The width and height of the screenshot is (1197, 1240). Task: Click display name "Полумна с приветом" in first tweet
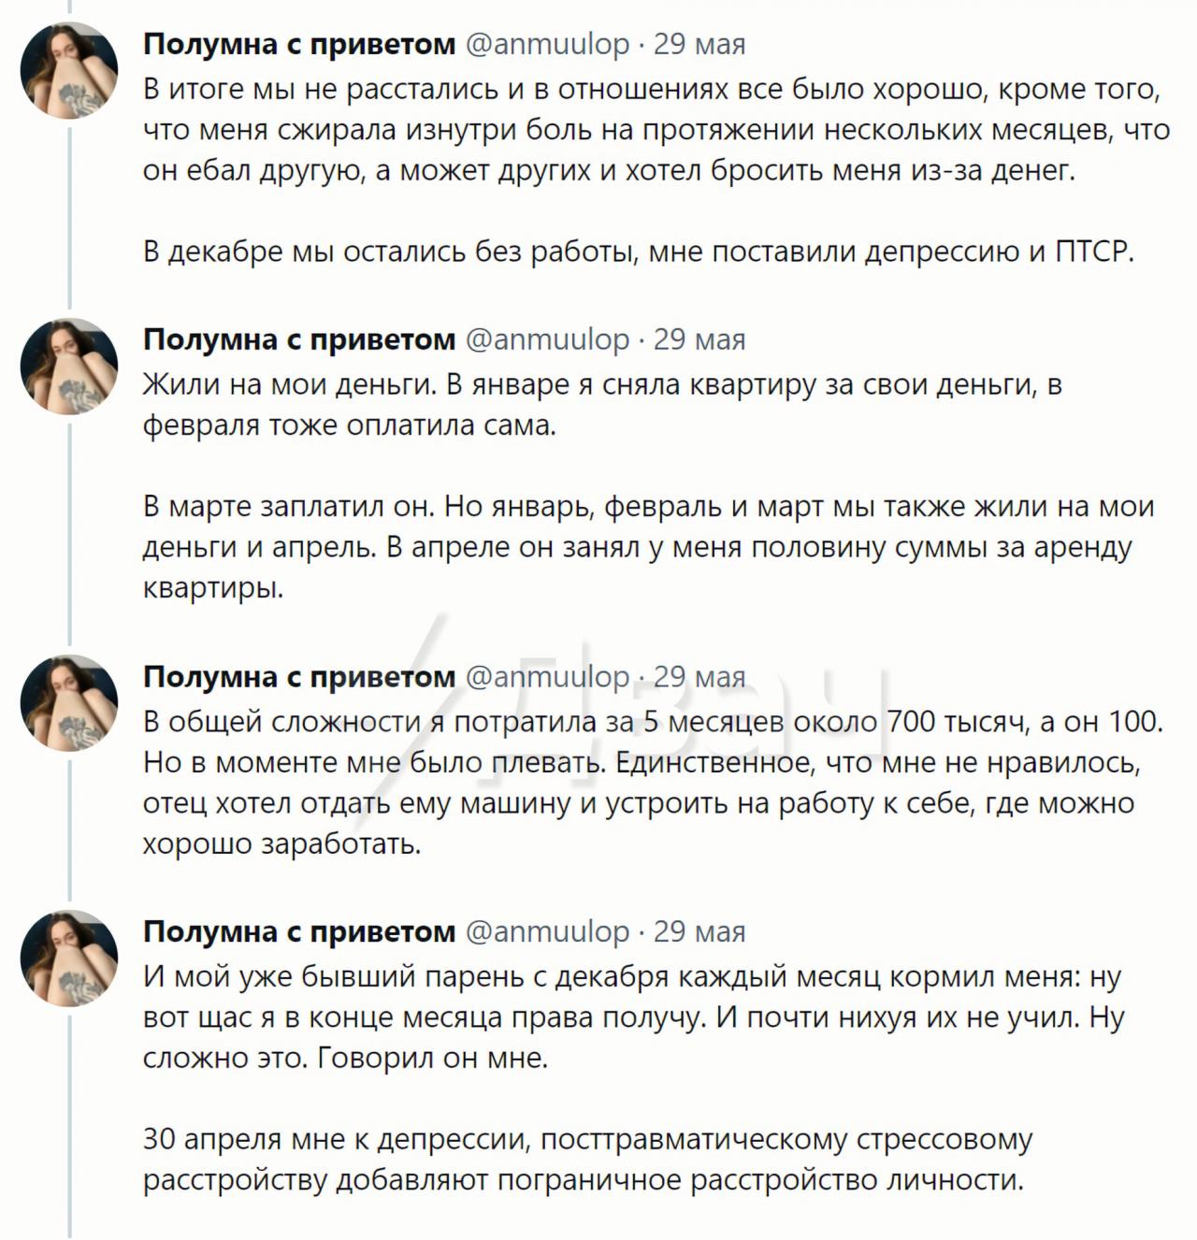pos(299,44)
